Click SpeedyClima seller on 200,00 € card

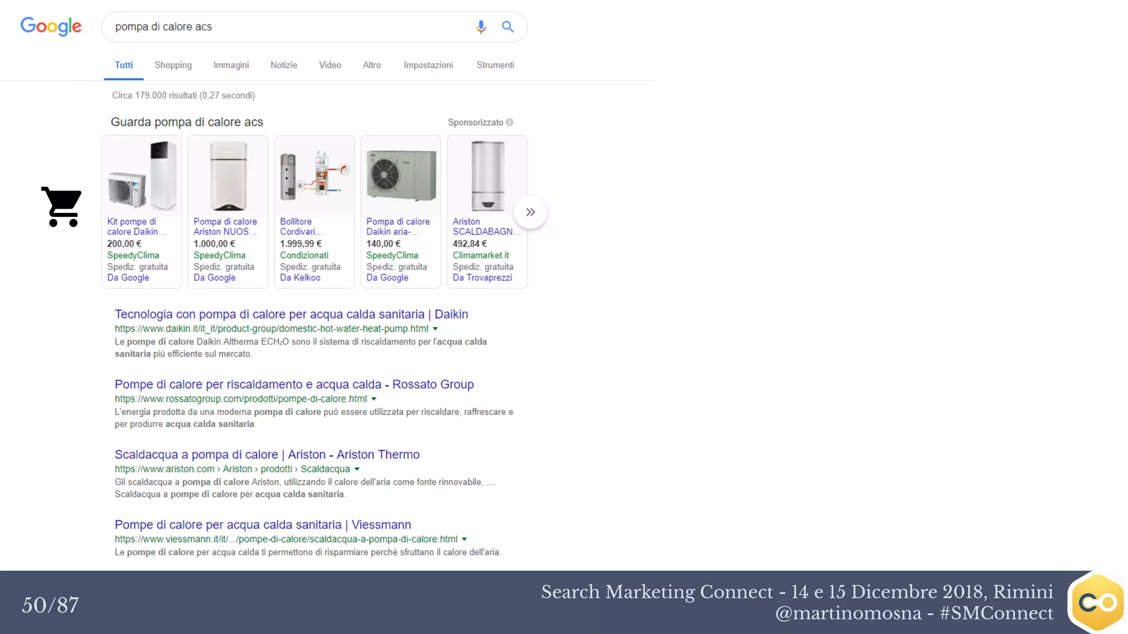point(133,255)
